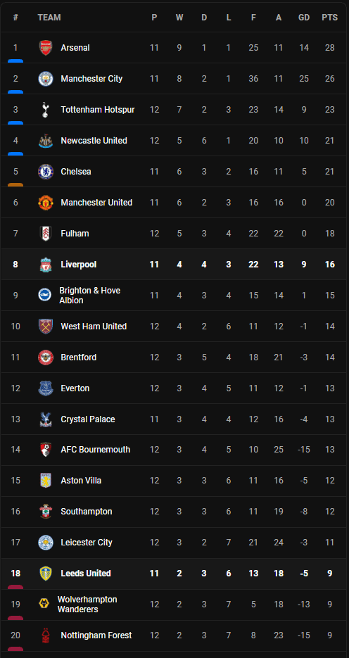Sort table by PTS column header
Viewport: 349px width, 658px height.
[330, 18]
